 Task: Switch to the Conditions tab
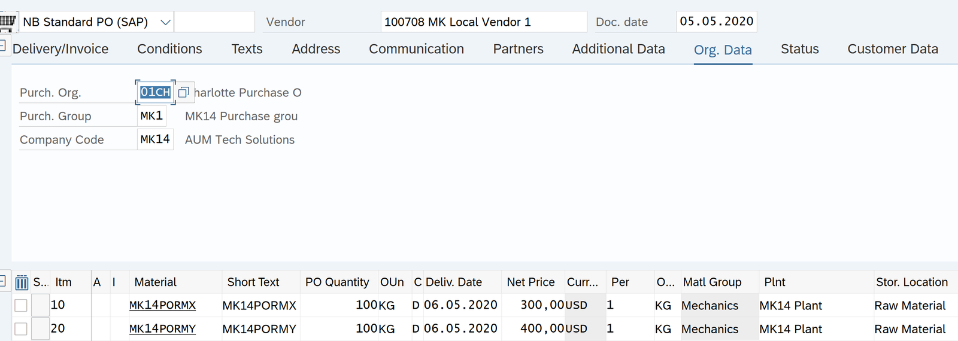(x=169, y=49)
